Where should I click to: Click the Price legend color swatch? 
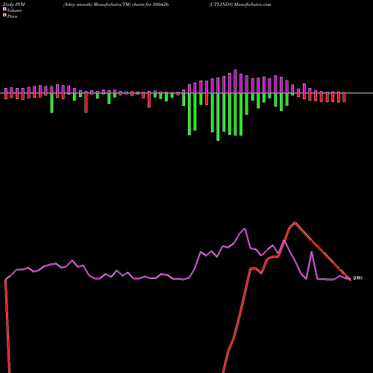(4, 16)
